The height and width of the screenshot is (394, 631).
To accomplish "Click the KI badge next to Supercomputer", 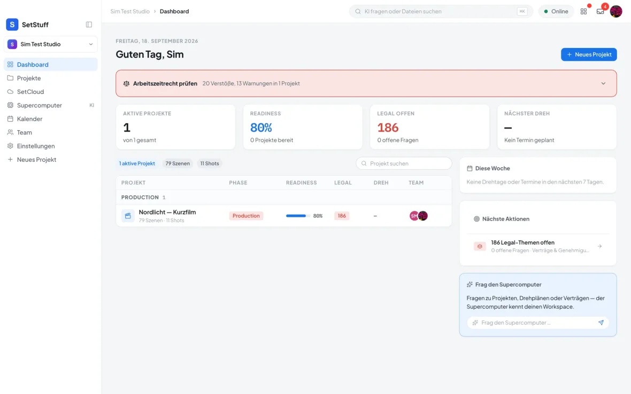I will coord(92,105).
